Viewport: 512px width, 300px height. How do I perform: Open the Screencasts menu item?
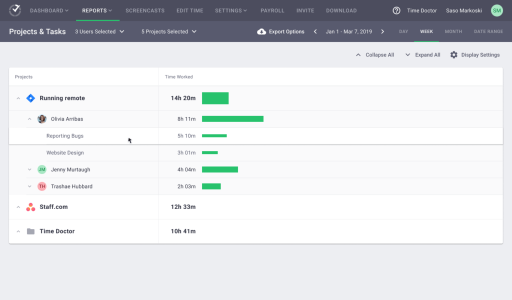145,10
